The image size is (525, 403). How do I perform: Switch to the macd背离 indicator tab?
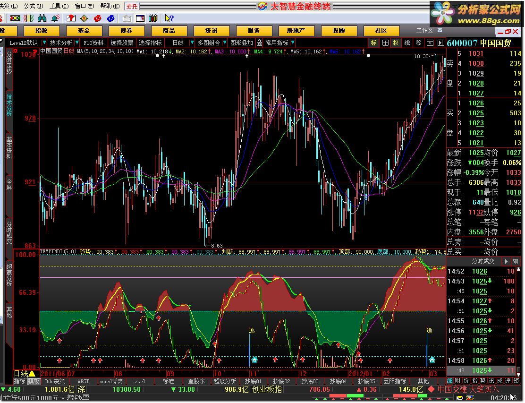(x=111, y=381)
